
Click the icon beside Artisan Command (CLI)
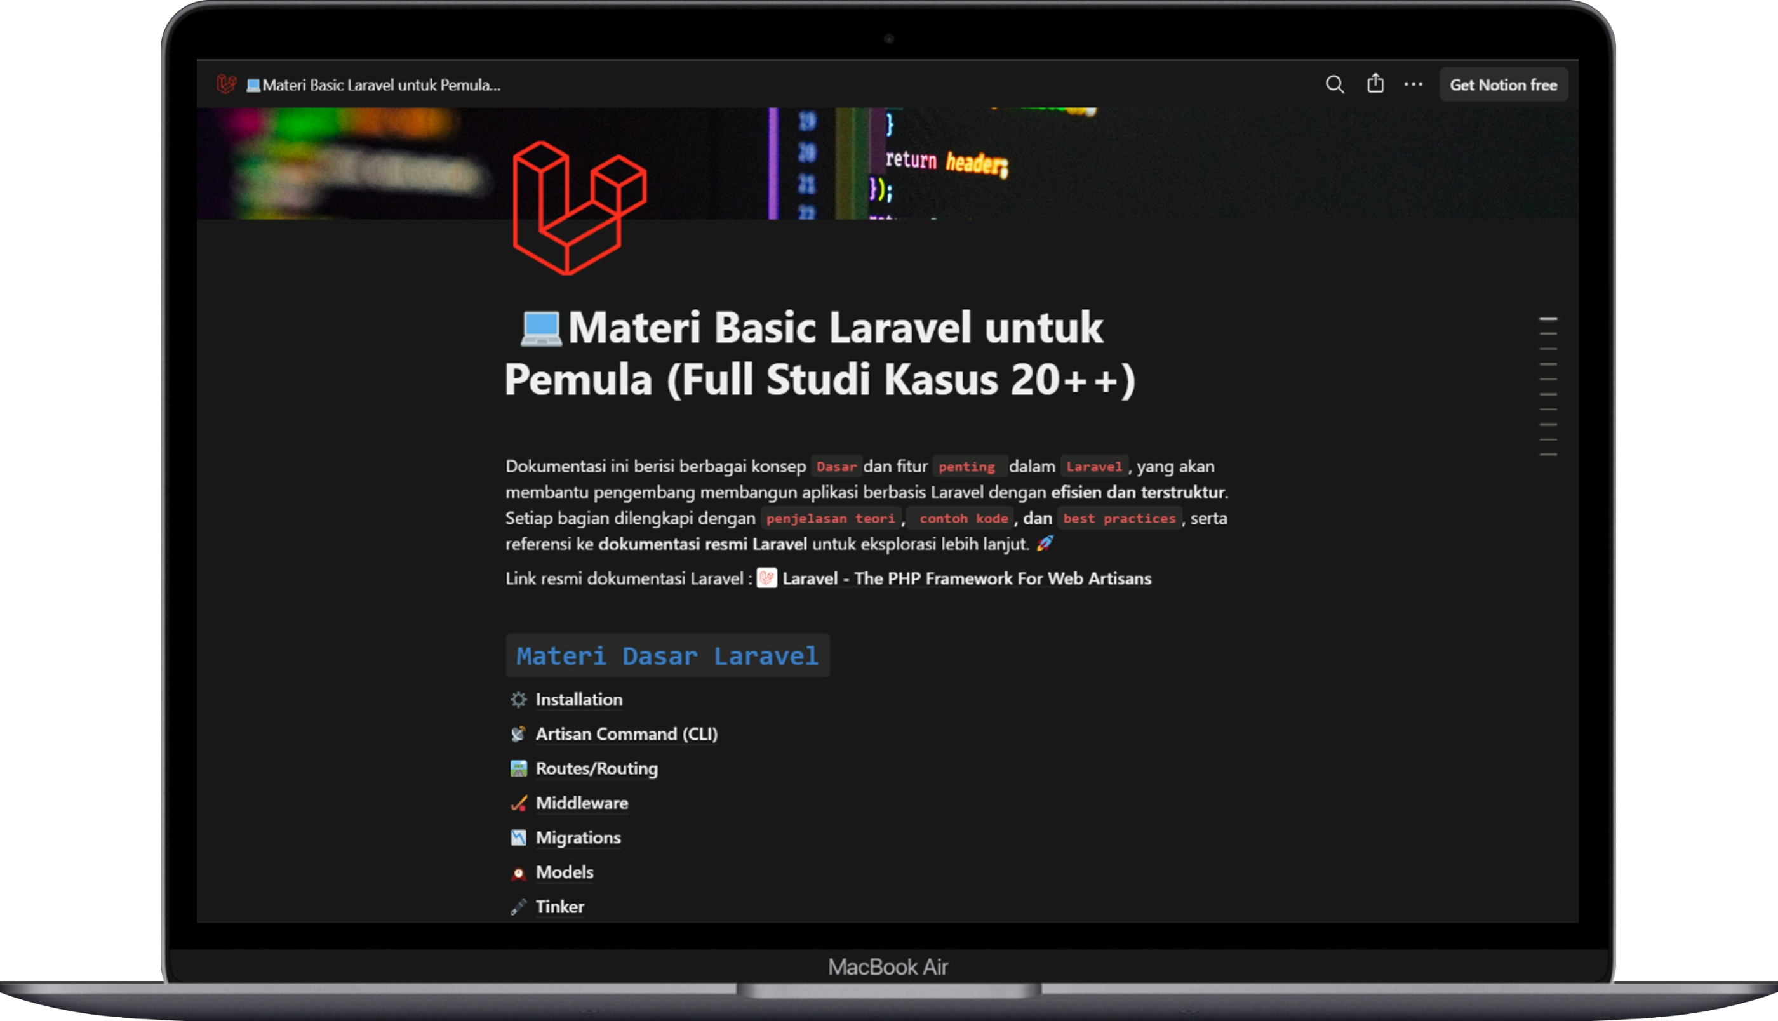(x=518, y=733)
